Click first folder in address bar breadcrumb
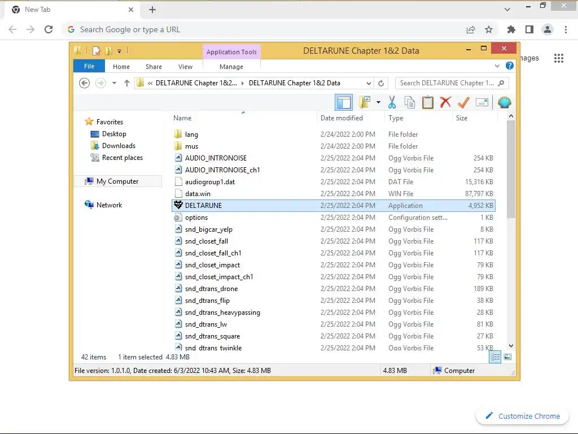Screen dimensions: 578x434 click(x=196, y=83)
